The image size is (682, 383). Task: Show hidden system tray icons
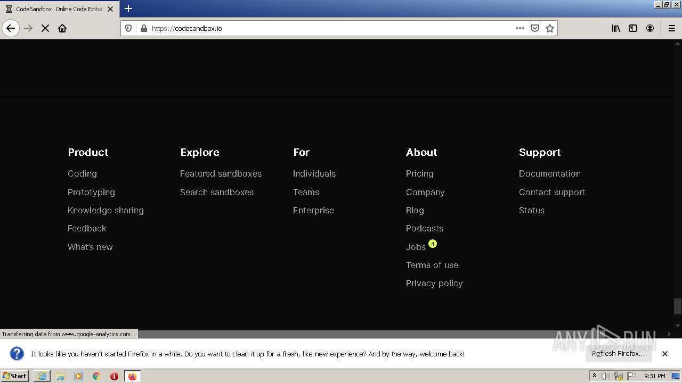pyautogui.click(x=594, y=376)
